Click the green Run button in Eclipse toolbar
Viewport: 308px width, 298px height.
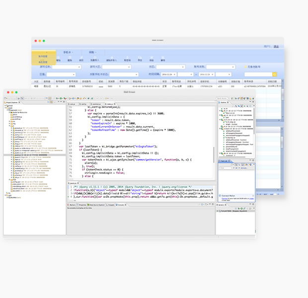tap(61, 98)
